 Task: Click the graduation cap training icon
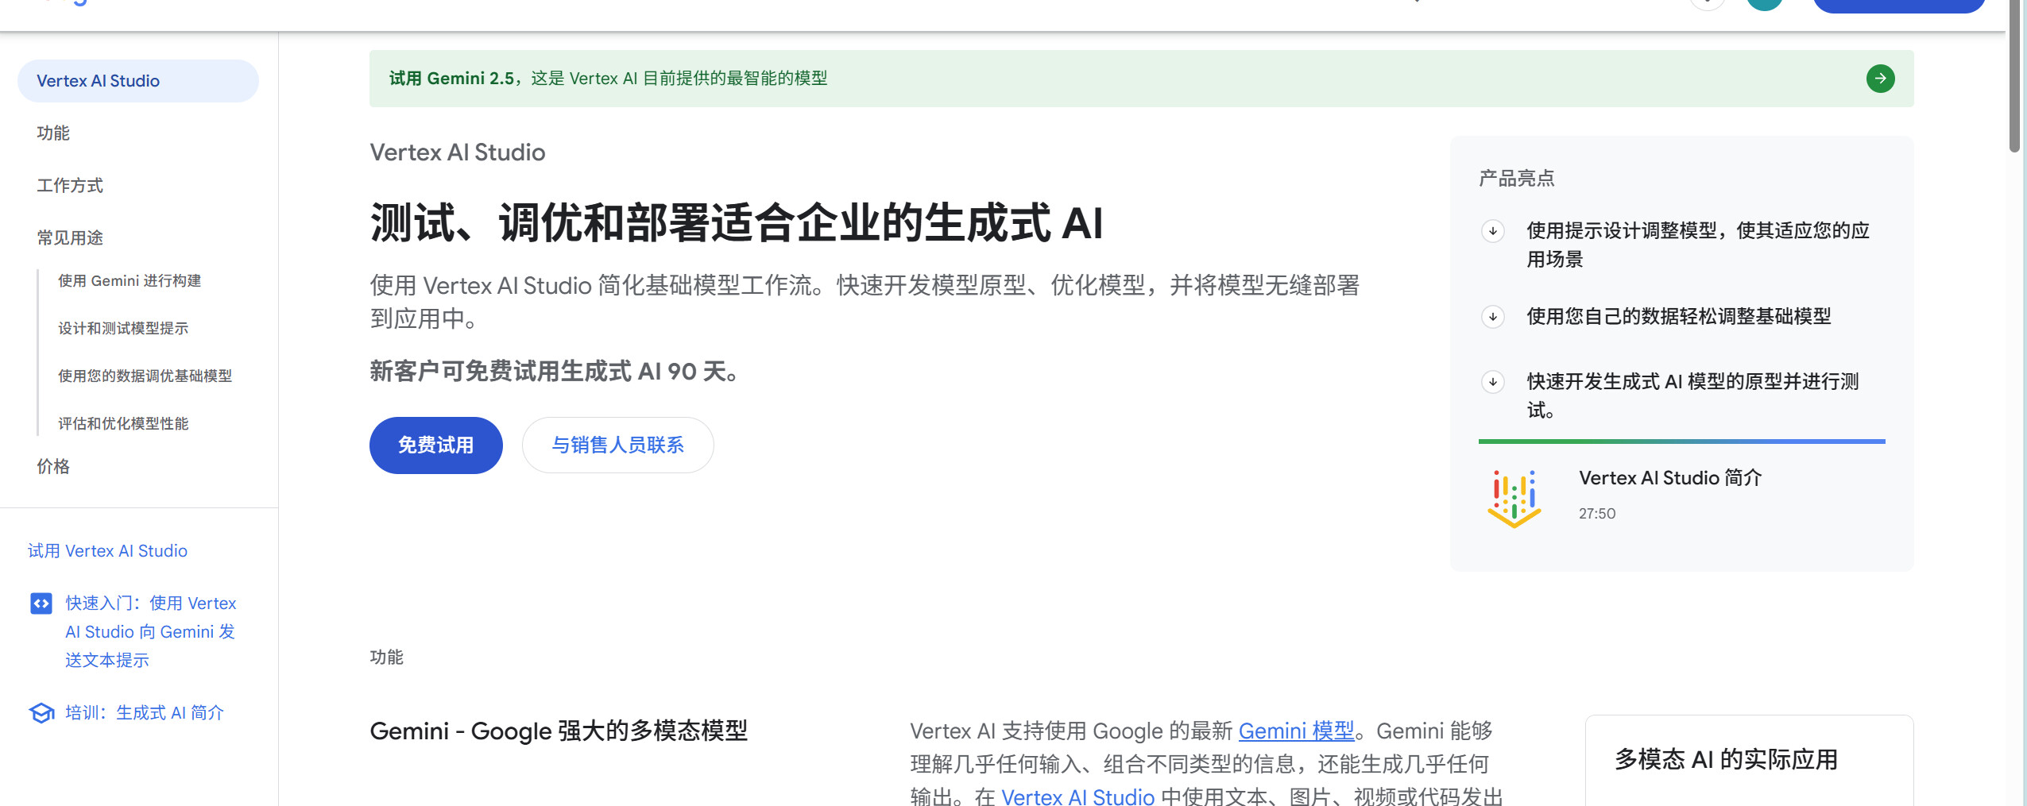pyautogui.click(x=41, y=713)
